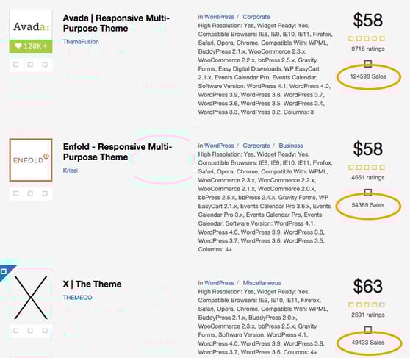Click the cart icon above 124598 Sales
The height and width of the screenshot is (358, 410).
[x=368, y=63]
